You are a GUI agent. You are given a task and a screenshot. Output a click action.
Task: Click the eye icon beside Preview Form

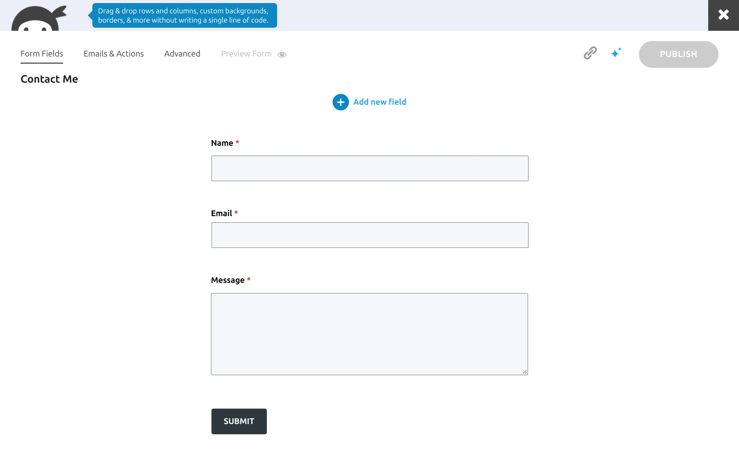point(281,54)
